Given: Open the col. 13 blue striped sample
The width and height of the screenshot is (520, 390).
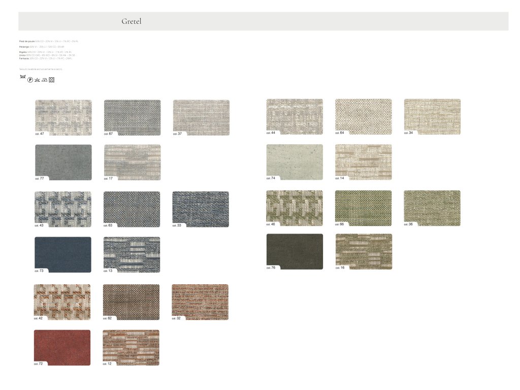Looking at the screenshot, I should pyautogui.click(x=132, y=254).
